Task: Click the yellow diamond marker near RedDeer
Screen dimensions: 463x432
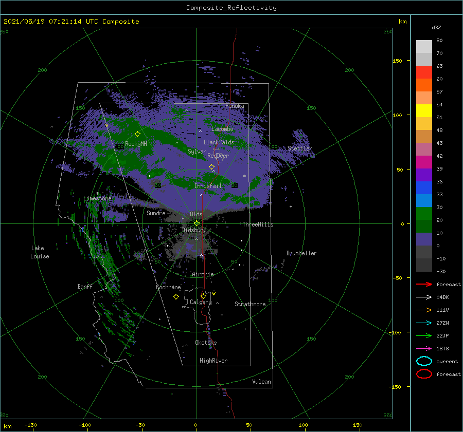Action: coord(211,167)
